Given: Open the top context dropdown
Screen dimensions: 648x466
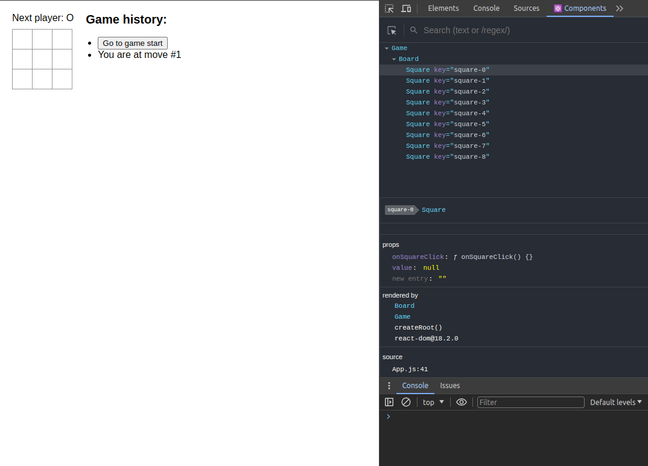Looking at the screenshot, I should tap(433, 402).
